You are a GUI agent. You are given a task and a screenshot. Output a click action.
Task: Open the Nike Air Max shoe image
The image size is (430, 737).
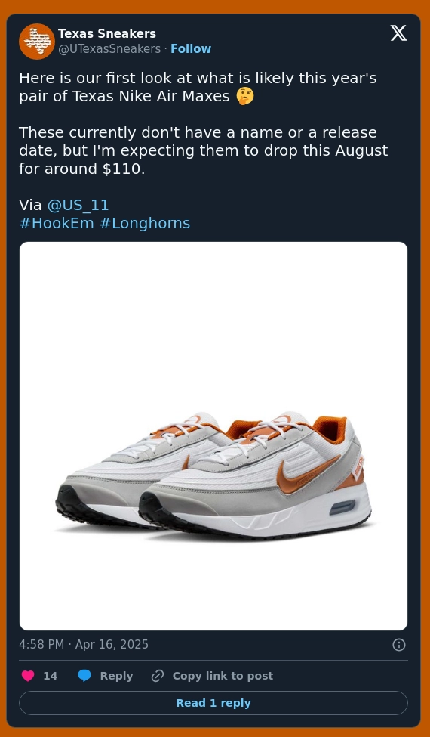pos(213,436)
